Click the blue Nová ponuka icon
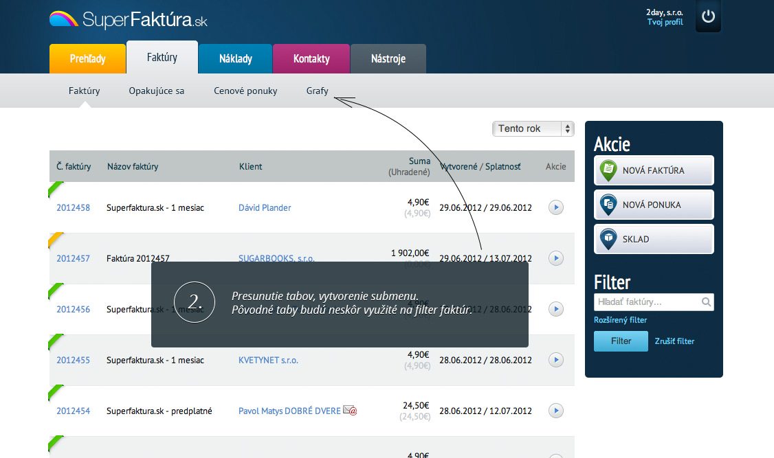The width and height of the screenshot is (774, 458). pyautogui.click(x=608, y=205)
